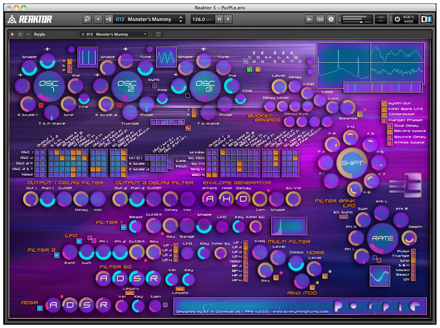Open the Reaktor browser magnifier search button

click(87, 19)
